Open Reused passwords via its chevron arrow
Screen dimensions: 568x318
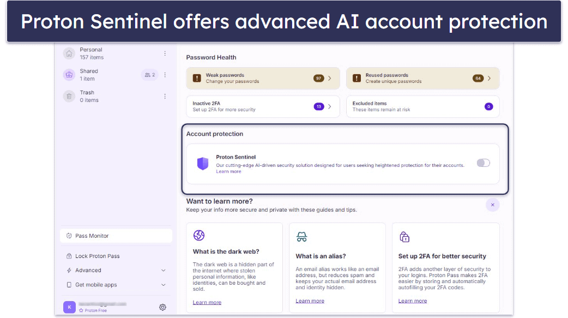point(489,78)
